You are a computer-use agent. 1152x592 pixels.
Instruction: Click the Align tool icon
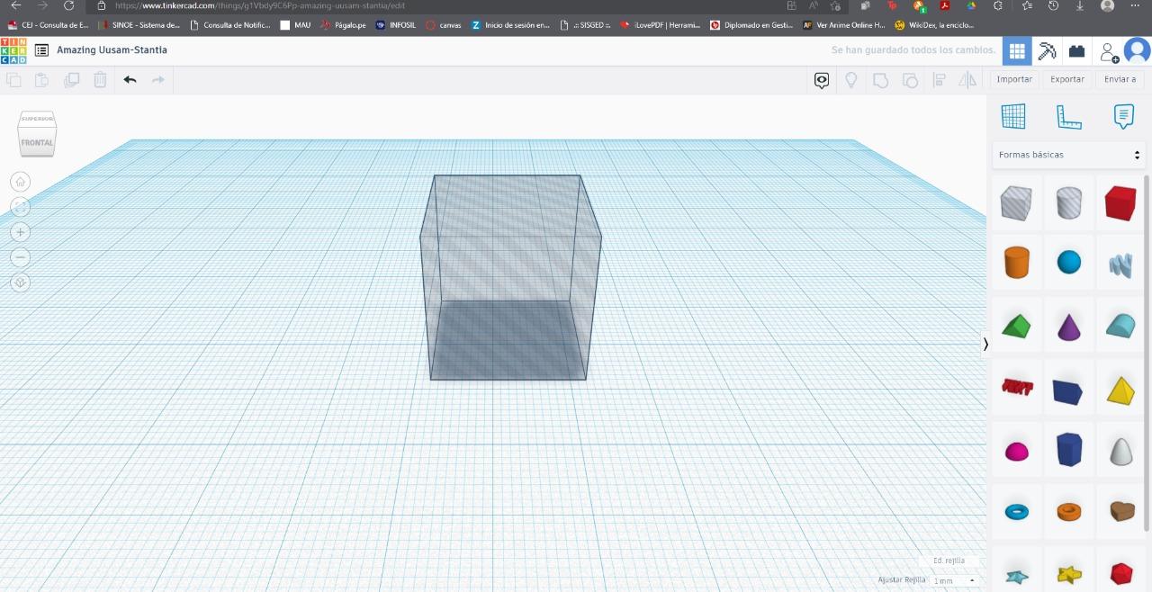click(x=939, y=80)
